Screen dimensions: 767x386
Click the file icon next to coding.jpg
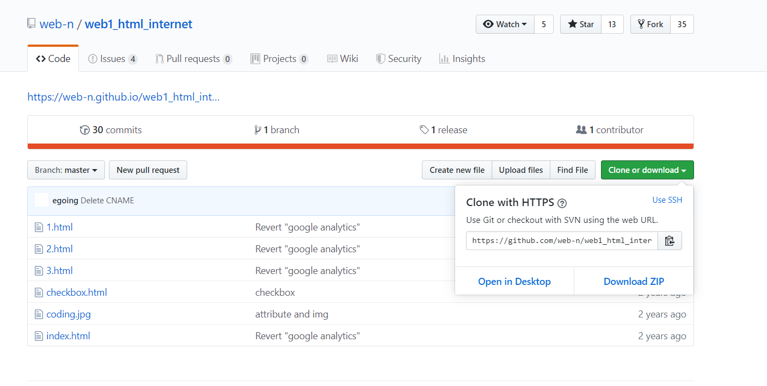tap(39, 314)
